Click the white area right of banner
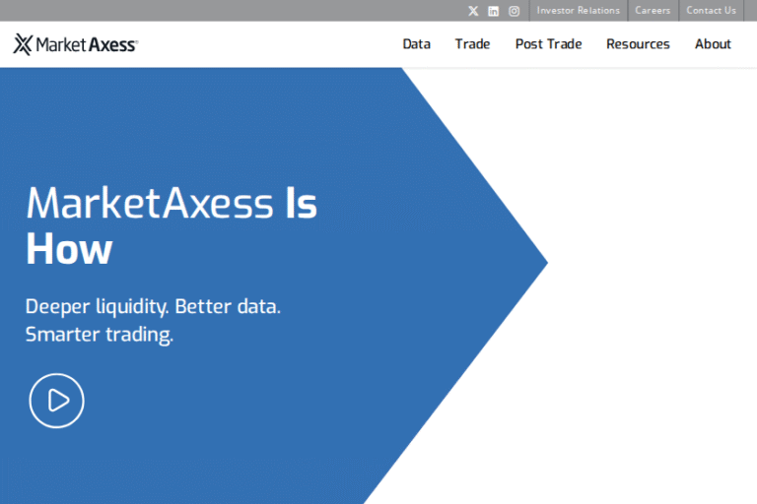 coord(651,295)
